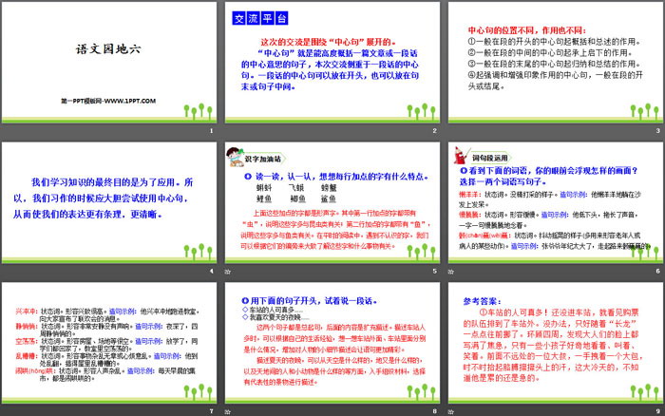Image resolution: width=665 pixels, height=416 pixels.
Task: Click the word 蝌蚪 on slide 5
Action: tap(264, 187)
